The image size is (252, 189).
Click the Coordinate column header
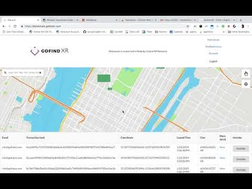point(127,138)
